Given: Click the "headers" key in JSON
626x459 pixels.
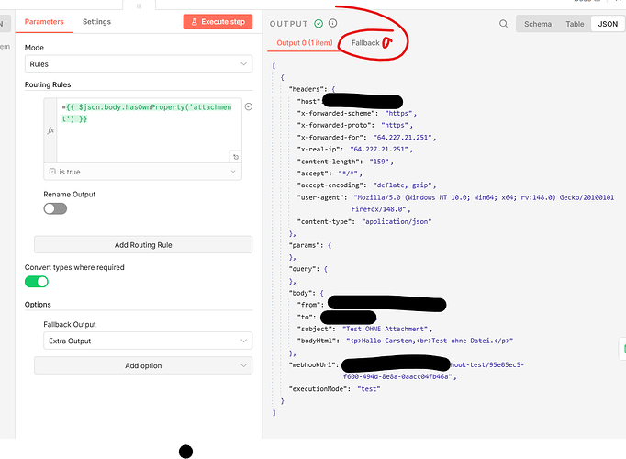Looking at the screenshot, I should point(307,89).
